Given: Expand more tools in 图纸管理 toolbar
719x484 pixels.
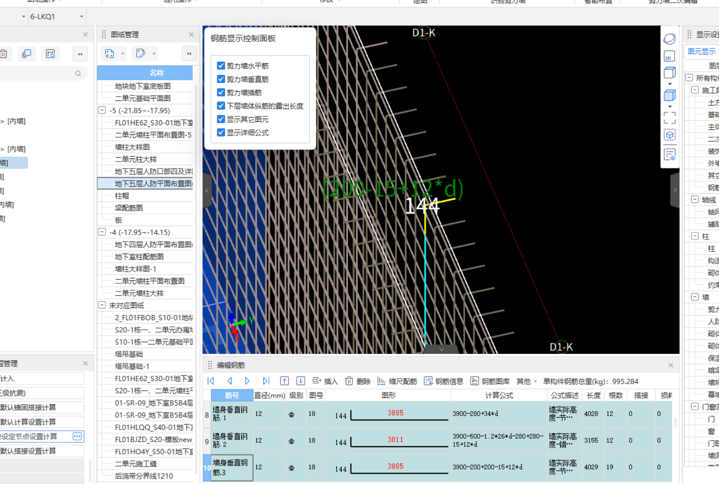Looking at the screenshot, I should [189, 54].
